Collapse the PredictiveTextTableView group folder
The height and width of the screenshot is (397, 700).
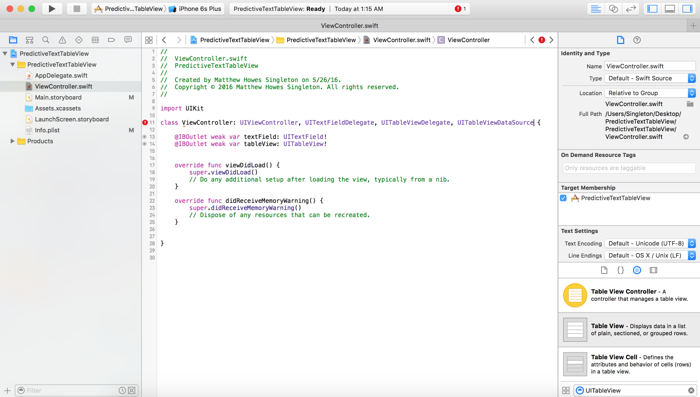click(13, 64)
